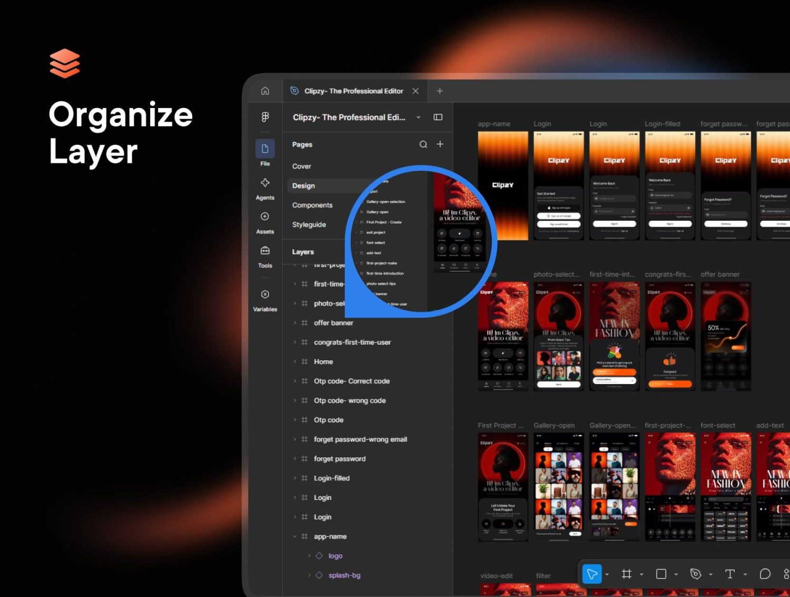Select the offer banner frame on the canvas

click(x=726, y=336)
